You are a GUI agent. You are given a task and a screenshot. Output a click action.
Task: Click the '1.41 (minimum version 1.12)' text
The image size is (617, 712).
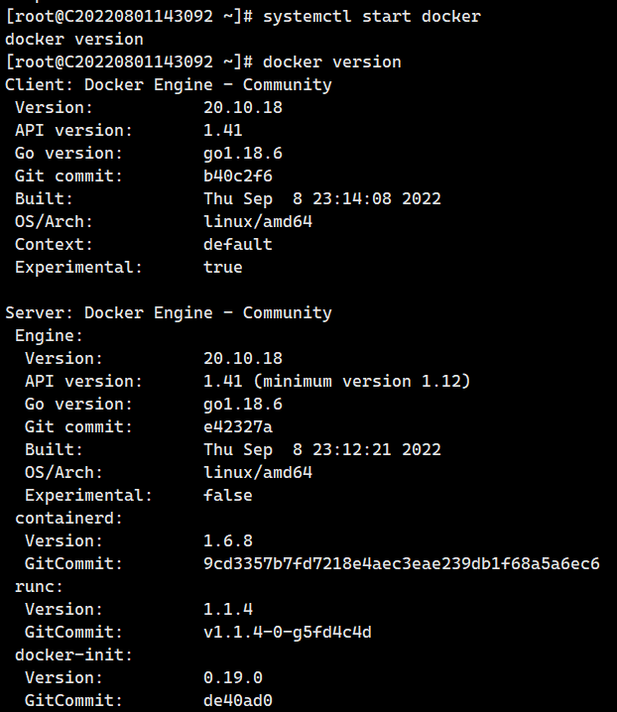[336, 381]
